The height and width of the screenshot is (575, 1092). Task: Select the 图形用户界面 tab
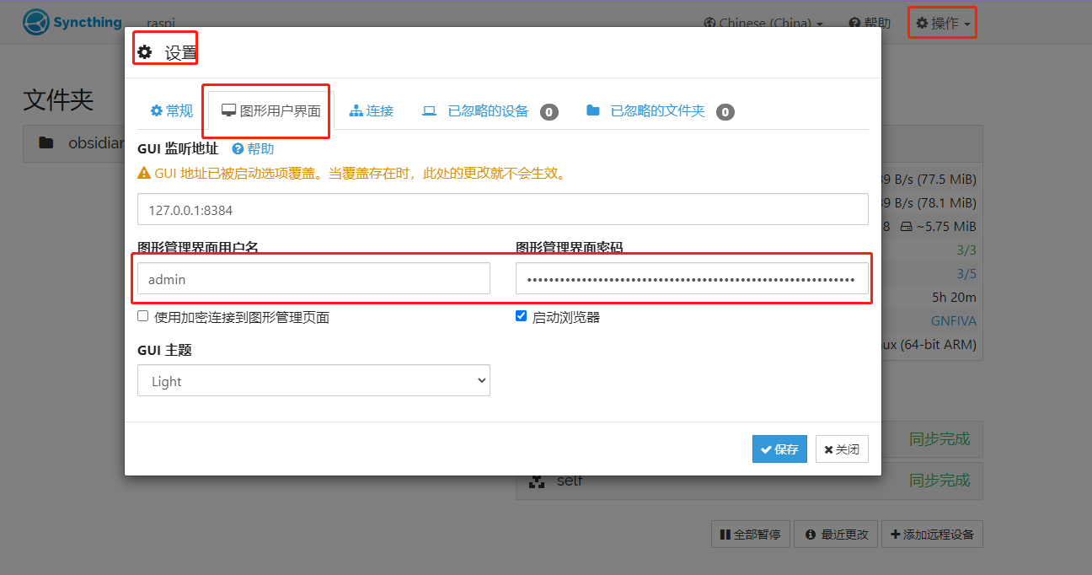[x=270, y=110]
